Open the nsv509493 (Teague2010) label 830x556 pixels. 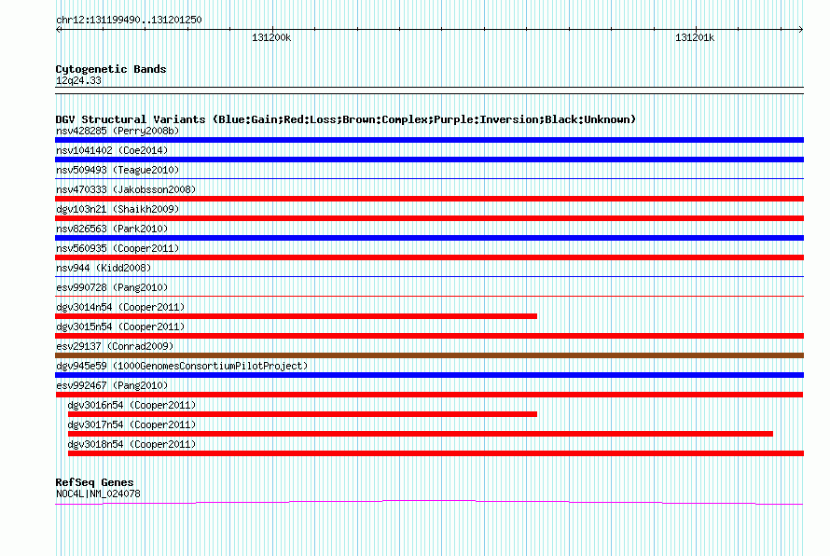[x=118, y=170]
